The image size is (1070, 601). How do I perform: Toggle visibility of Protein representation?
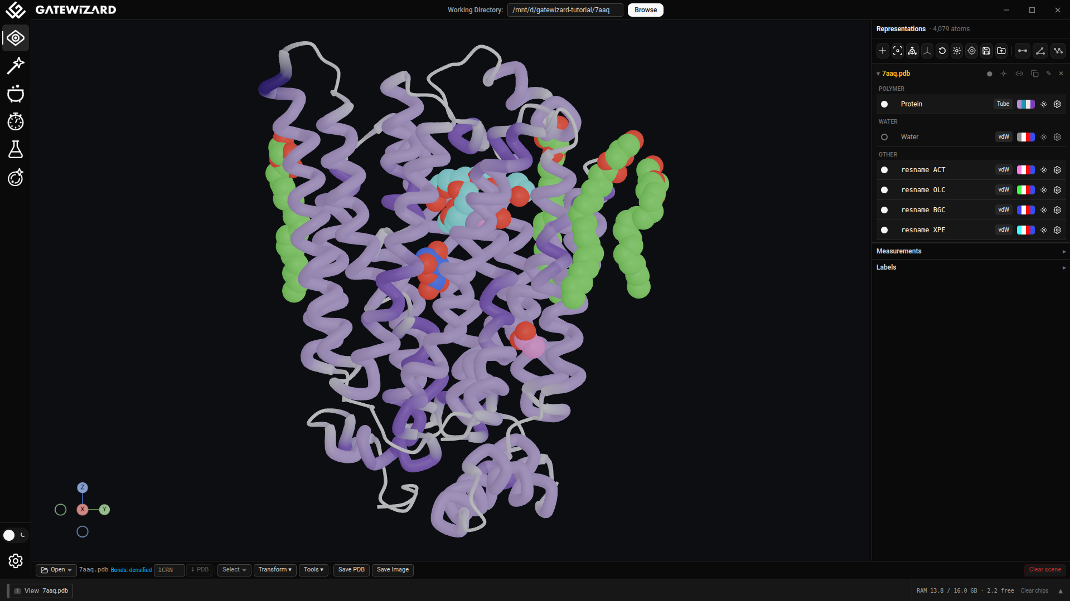pyautogui.click(x=884, y=104)
